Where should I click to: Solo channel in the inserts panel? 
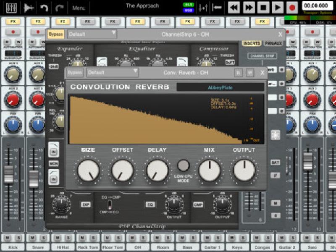click(x=276, y=215)
